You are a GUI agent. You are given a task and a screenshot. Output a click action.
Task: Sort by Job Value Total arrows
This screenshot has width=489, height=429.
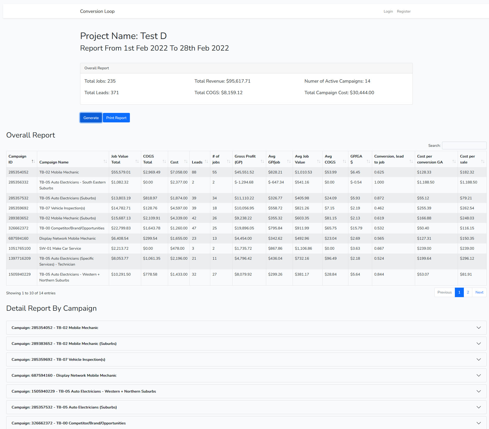pyautogui.click(x=137, y=161)
